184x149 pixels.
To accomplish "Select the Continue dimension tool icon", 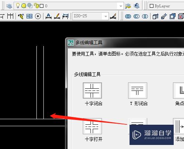I will pos(10,16).
